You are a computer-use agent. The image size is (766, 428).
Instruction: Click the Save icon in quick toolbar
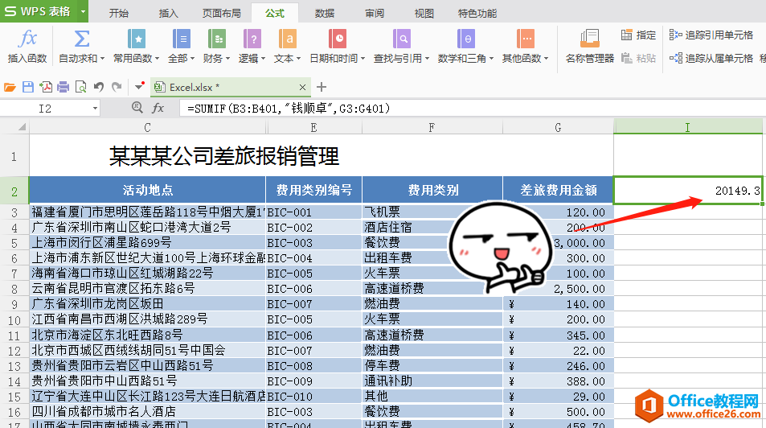click(x=28, y=87)
